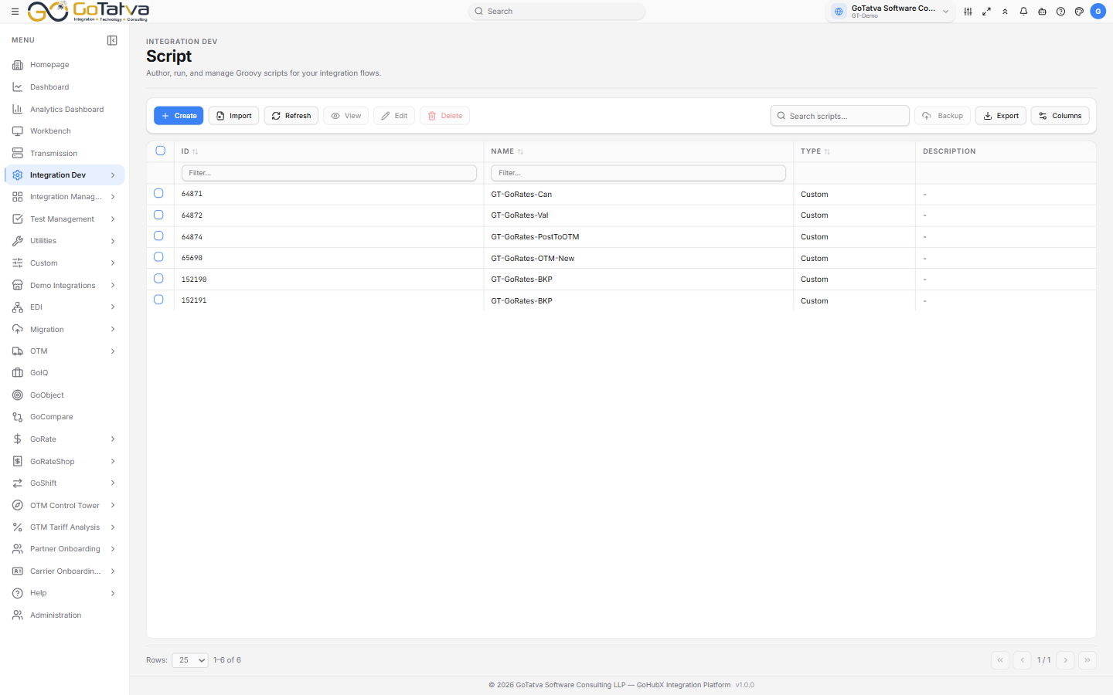Check the row for GT-GoRates-PostToOTM
The height and width of the screenshot is (695, 1113).
[x=158, y=236]
